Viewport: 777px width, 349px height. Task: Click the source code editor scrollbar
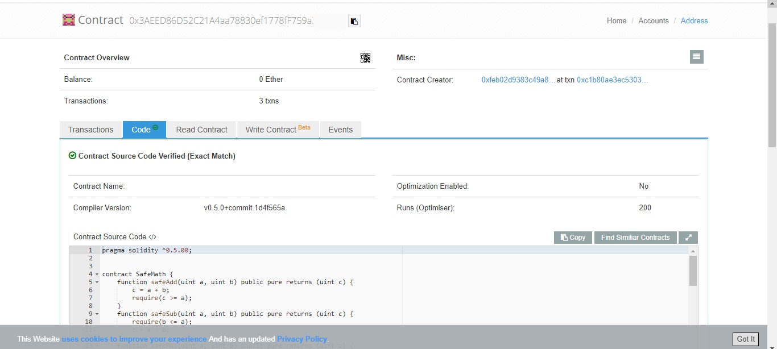693,271
